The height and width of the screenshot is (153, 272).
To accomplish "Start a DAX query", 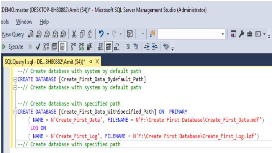I will pos(63,34).
